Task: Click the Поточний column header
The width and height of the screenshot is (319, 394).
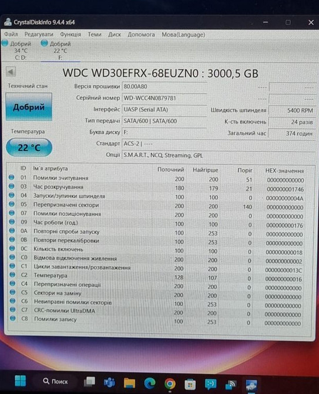Action: [x=171, y=169]
